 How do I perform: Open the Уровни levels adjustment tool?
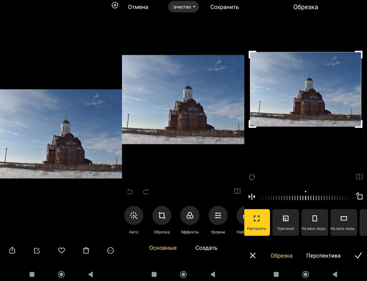(x=218, y=216)
